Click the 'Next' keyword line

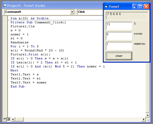[15, 70]
